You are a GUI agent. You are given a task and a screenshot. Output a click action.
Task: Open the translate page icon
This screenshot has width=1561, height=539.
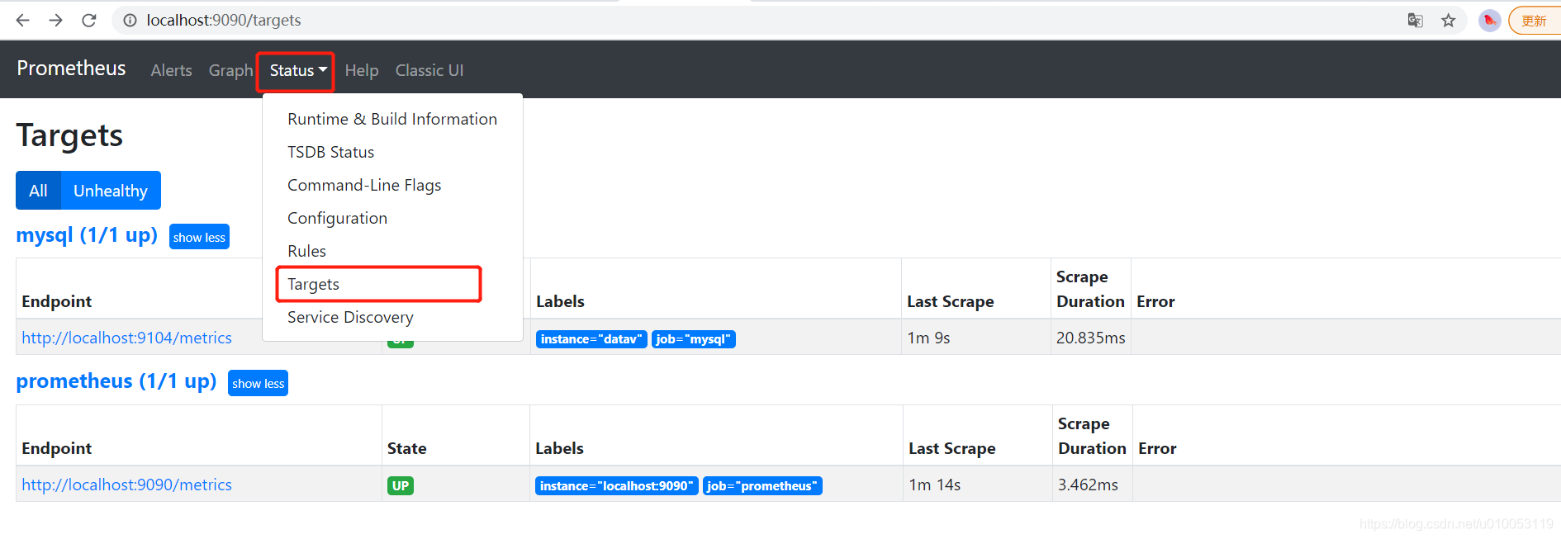(x=1415, y=20)
